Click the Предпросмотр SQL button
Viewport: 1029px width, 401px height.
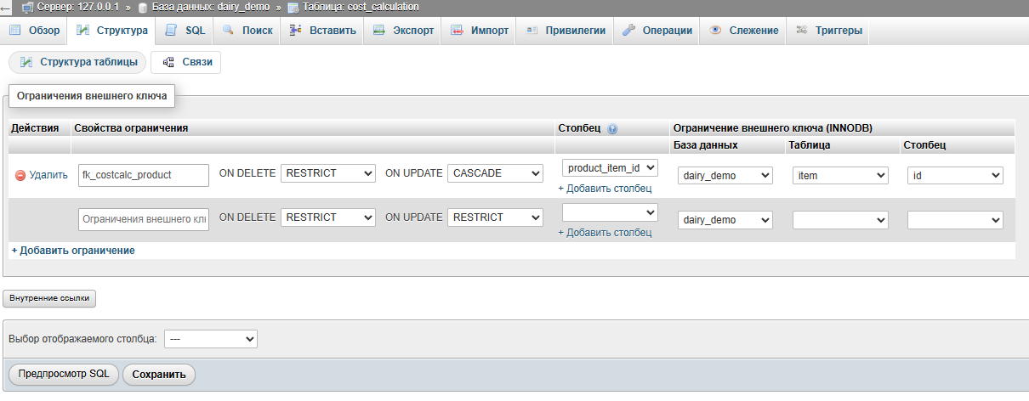point(64,374)
